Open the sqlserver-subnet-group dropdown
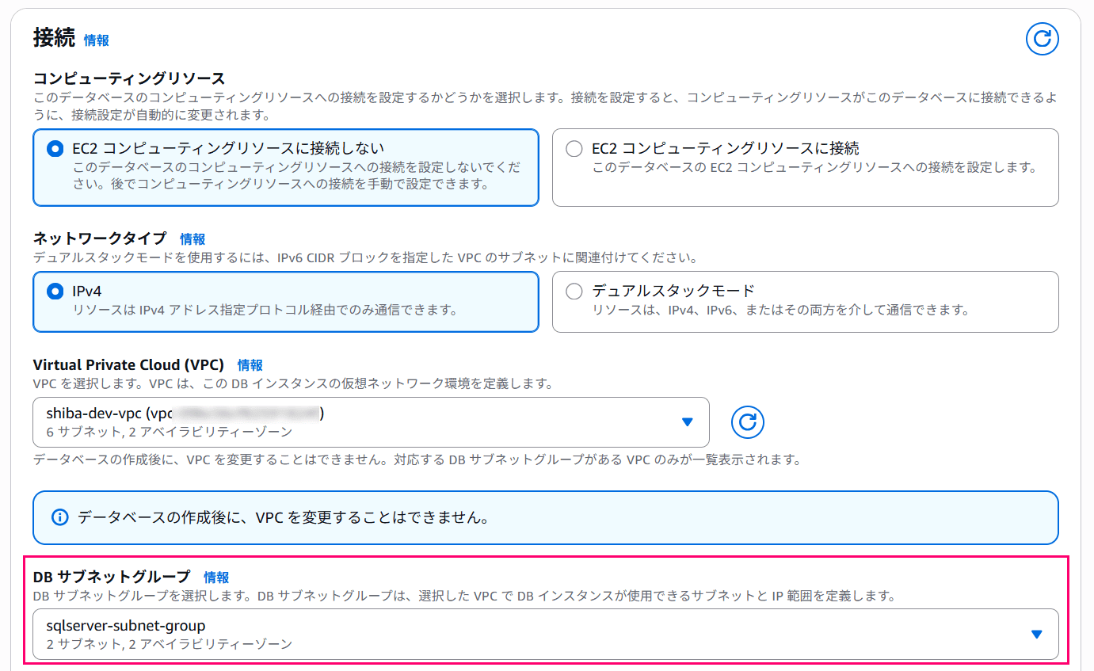 click(x=546, y=634)
